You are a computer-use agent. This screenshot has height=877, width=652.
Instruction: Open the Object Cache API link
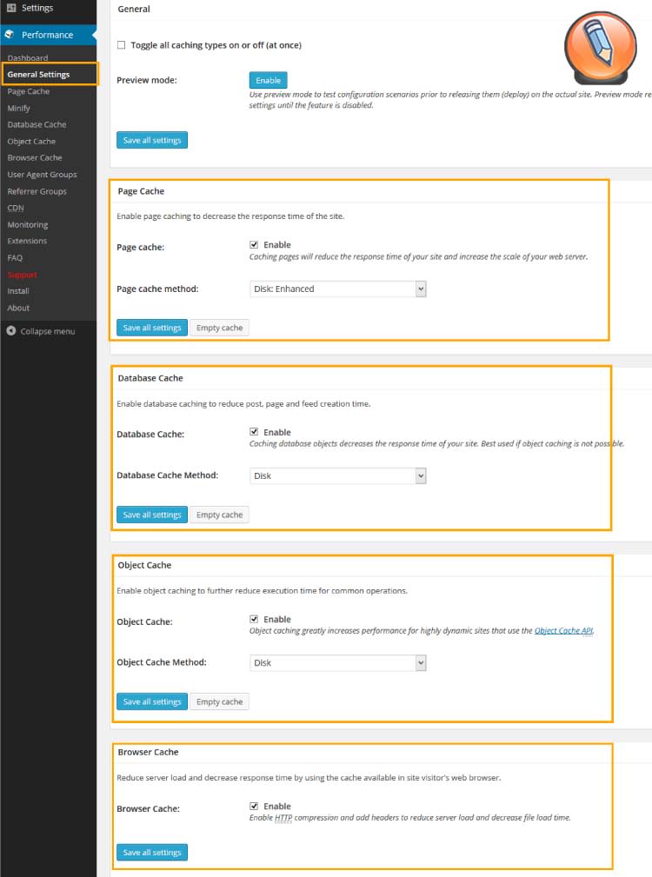563,630
